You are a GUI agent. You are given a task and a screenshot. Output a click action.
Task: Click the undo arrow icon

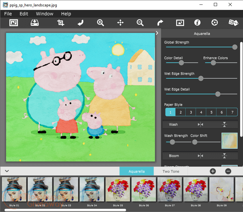point(81,23)
